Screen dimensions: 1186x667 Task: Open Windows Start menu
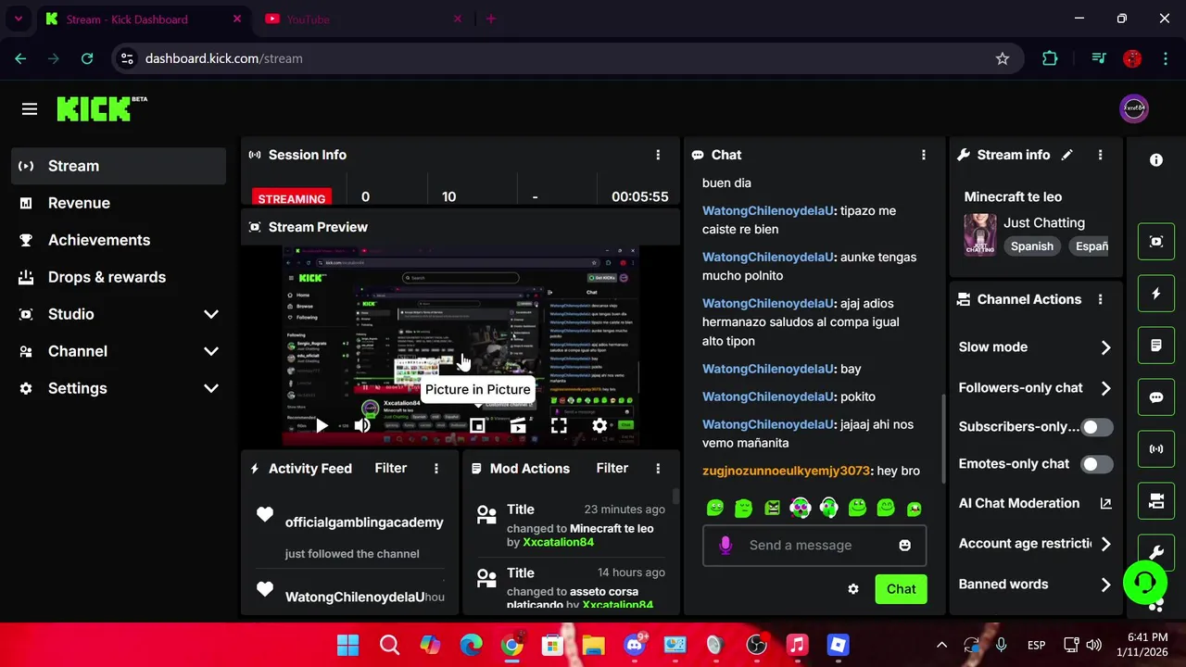pyautogui.click(x=348, y=645)
